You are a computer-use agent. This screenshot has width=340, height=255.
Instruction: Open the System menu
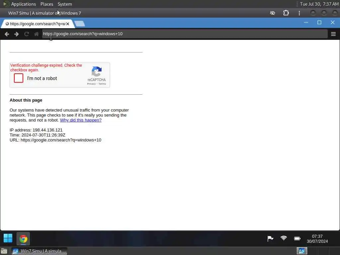(65, 4)
